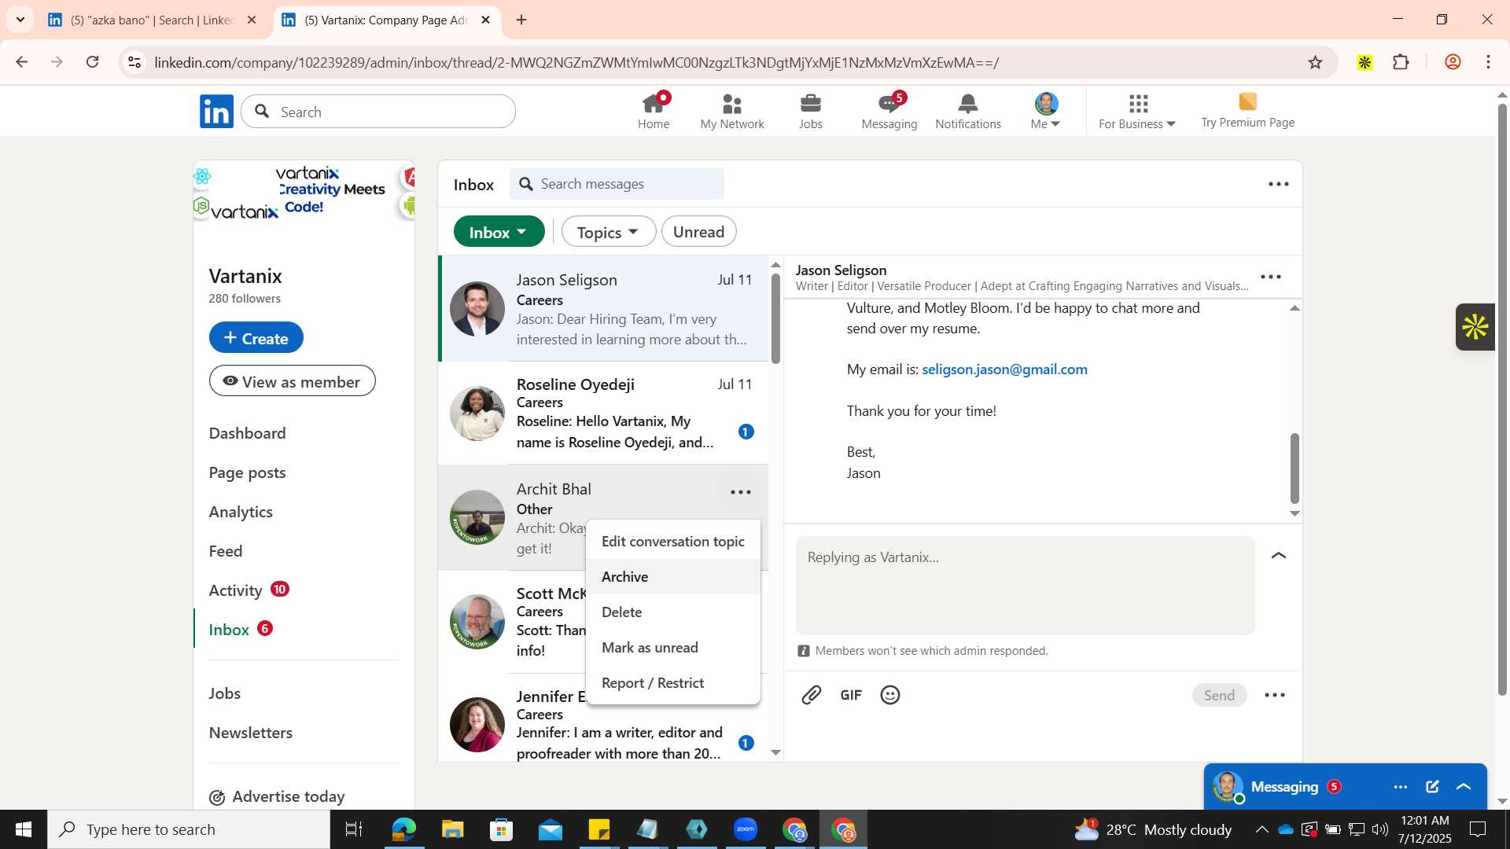Open Newsletters in sidebar
This screenshot has height=849, width=1510.
[x=250, y=733]
